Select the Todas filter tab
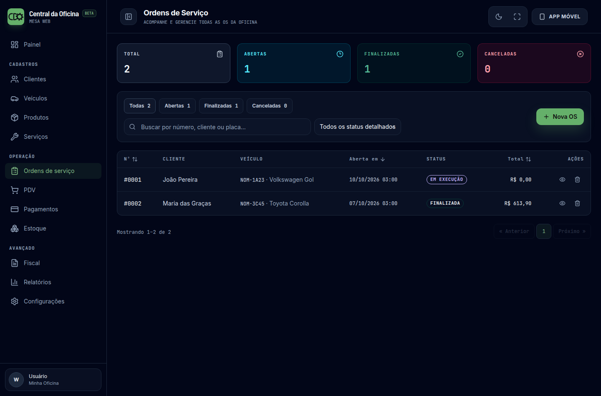 coord(140,106)
